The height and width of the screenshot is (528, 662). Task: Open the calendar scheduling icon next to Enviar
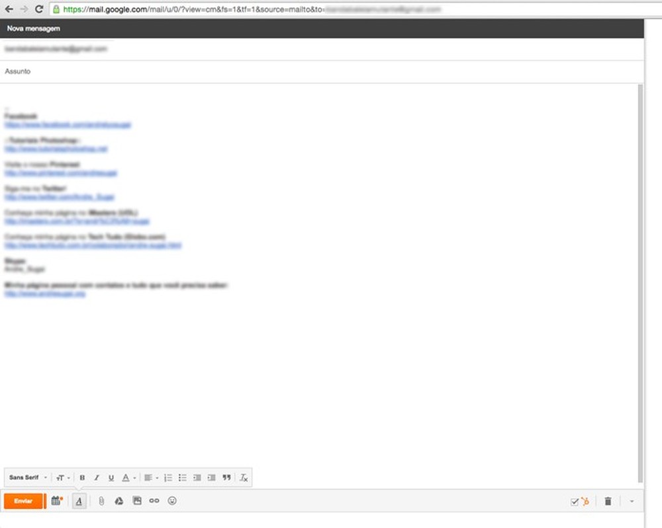[x=56, y=501]
